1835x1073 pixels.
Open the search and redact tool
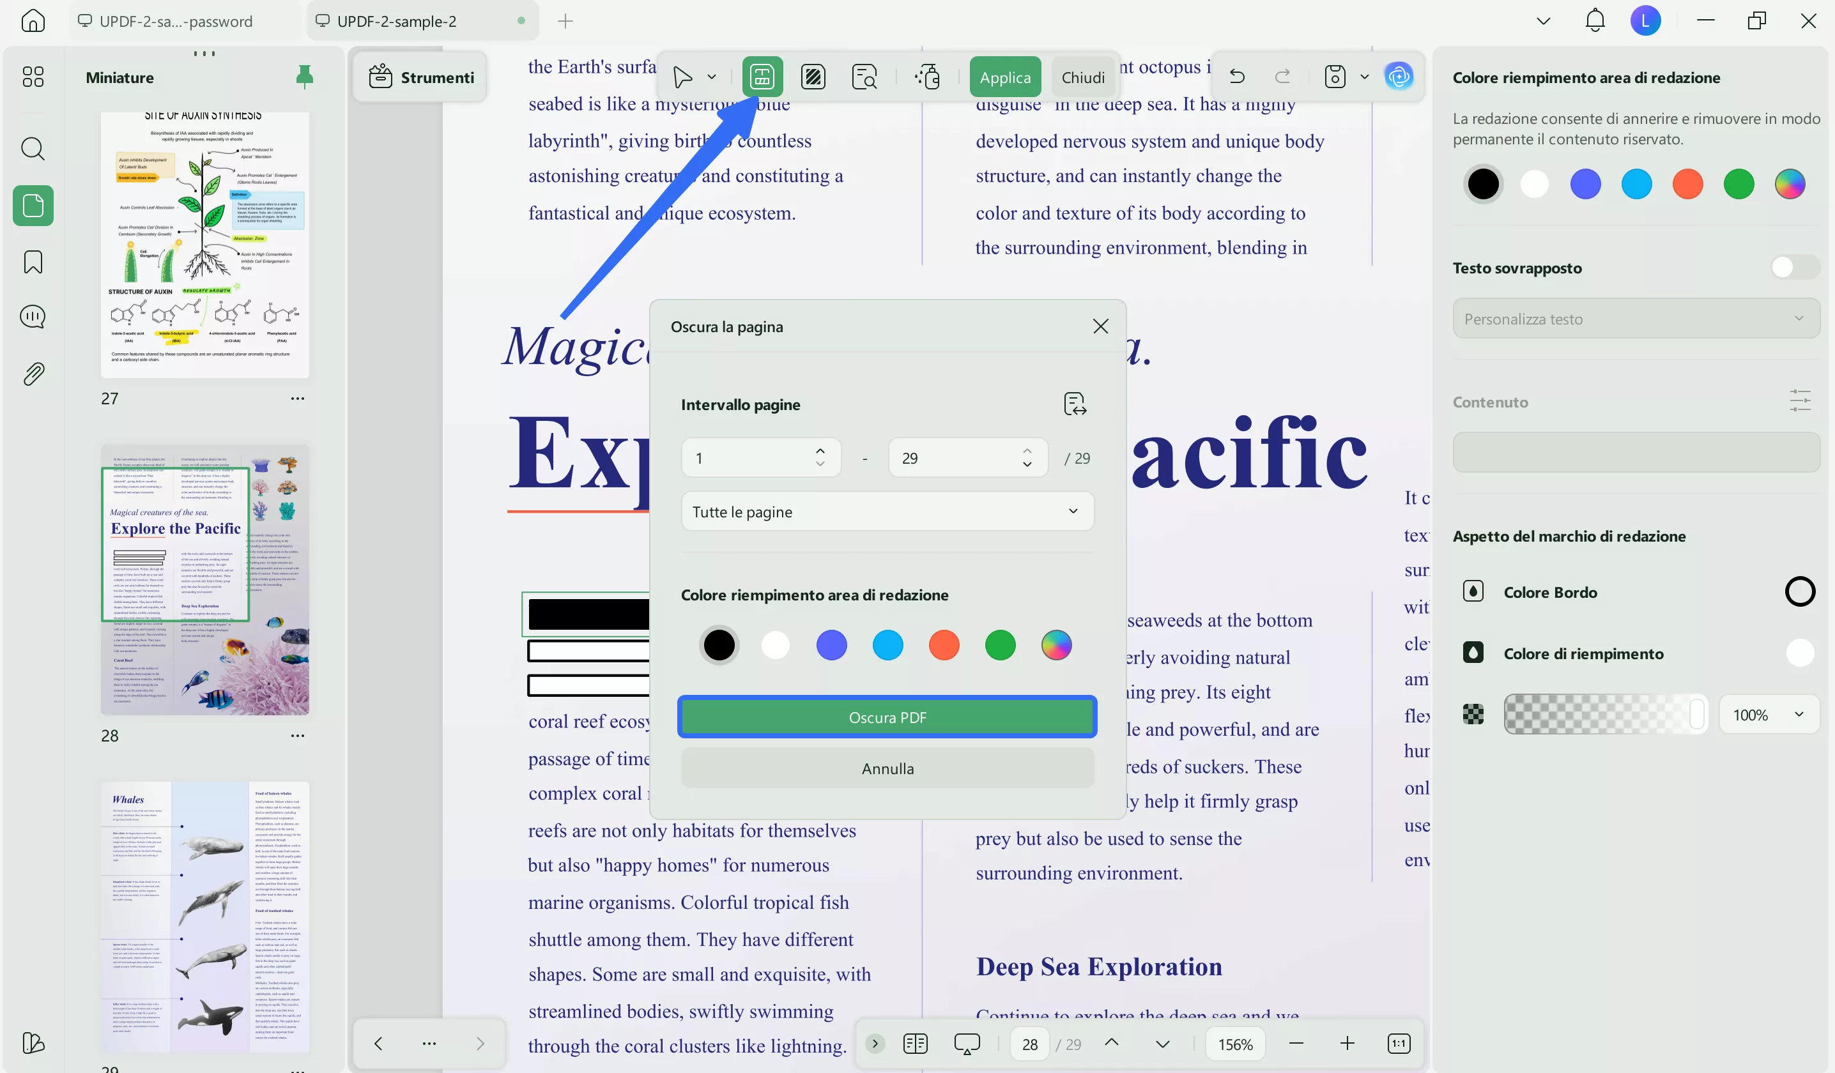point(864,77)
